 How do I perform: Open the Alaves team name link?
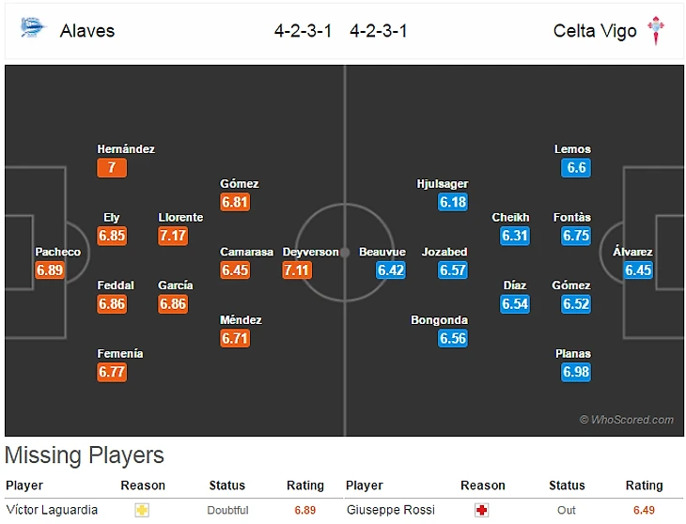coord(87,31)
